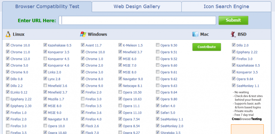Click the Mac Finder icon
This screenshot has height=134, width=275.
tap(196, 34)
